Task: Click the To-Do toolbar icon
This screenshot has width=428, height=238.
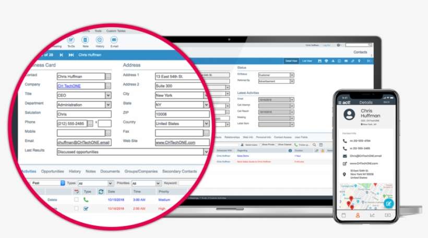Action: (x=71, y=40)
